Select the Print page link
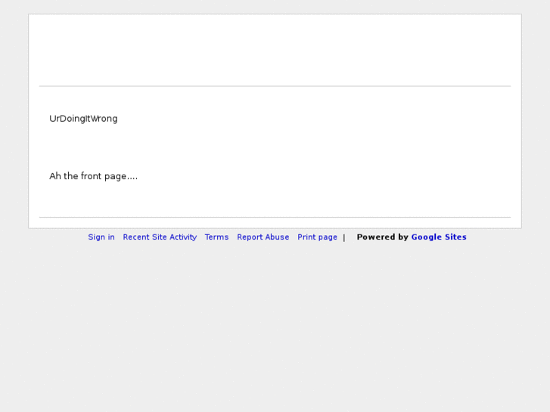Screen dimensions: 550x412 point(317,237)
